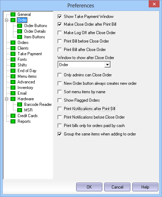162x197 pixels.
Task: Tick Only admins can Close Order
Action: (x=60, y=75)
